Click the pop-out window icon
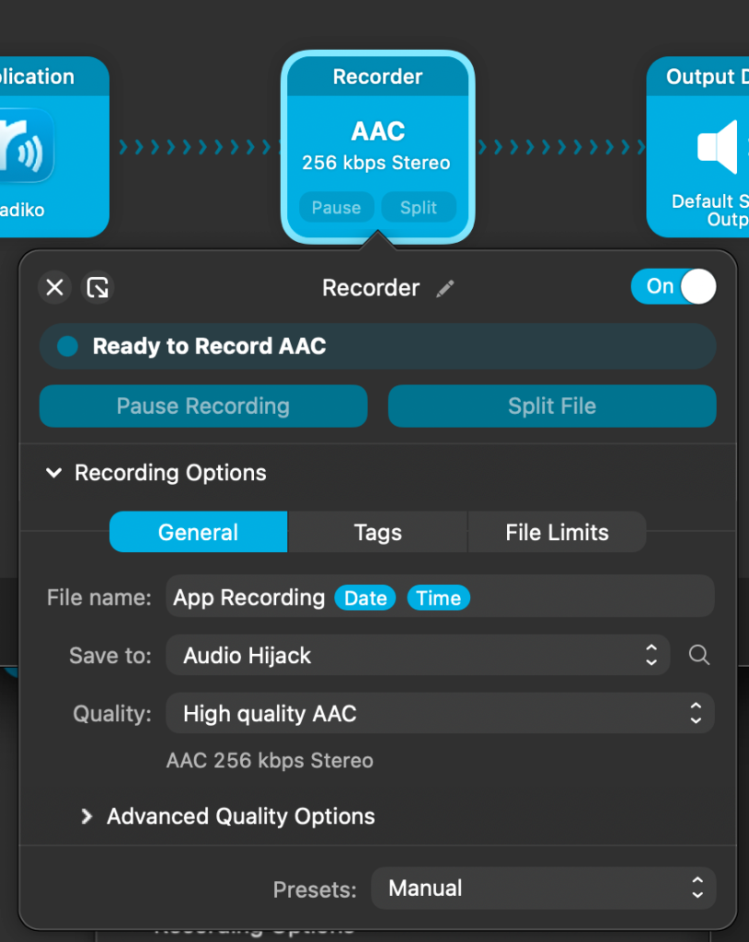This screenshot has height=942, width=749. click(97, 288)
